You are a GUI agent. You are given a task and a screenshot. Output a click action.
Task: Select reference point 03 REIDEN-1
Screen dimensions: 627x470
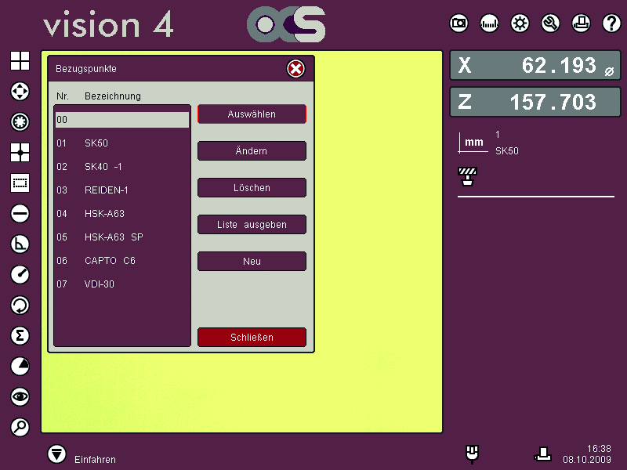[122, 190]
